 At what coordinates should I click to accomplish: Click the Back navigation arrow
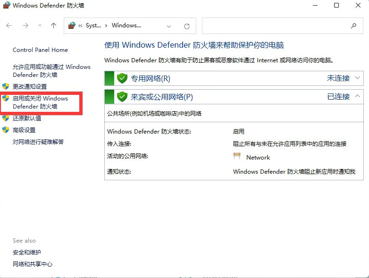(x=9, y=26)
